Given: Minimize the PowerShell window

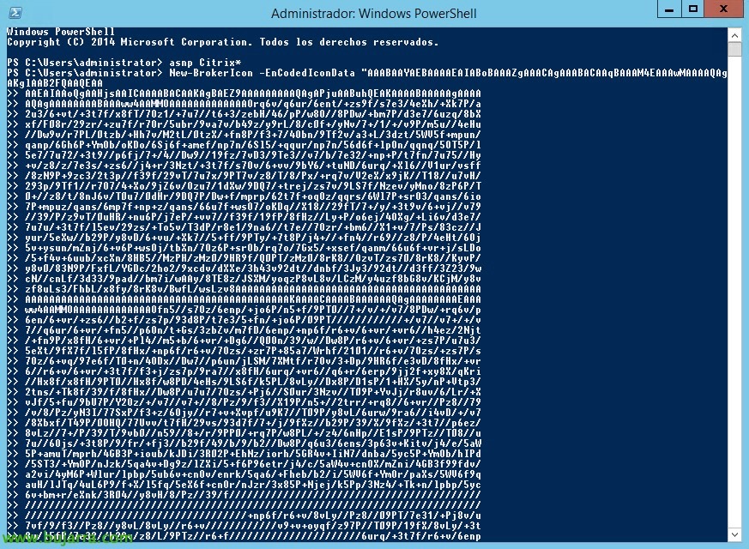Looking at the screenshot, I should click(669, 9).
